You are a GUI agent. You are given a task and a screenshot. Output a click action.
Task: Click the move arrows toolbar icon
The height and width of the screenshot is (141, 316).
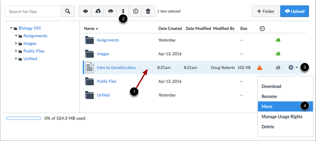(123, 11)
